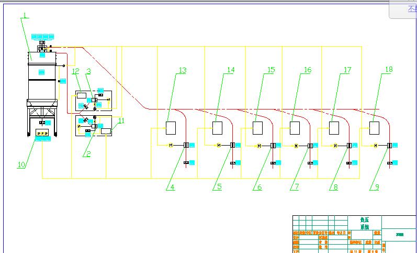Click the gauge circle on the silo's right side
The image size is (417, 253).
tap(63, 65)
